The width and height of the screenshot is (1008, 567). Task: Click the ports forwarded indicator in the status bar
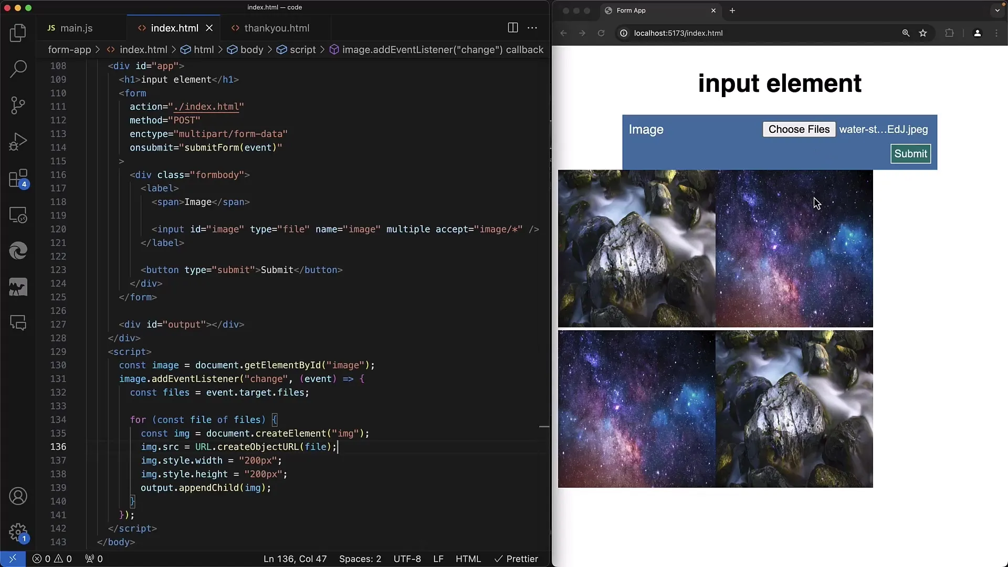94,559
